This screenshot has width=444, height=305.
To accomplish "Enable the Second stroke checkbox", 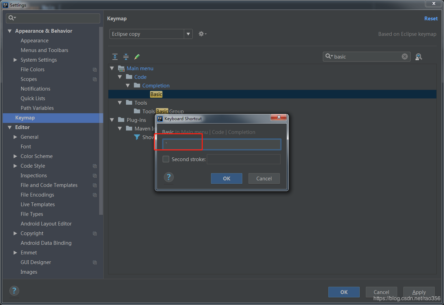I will 166,159.
